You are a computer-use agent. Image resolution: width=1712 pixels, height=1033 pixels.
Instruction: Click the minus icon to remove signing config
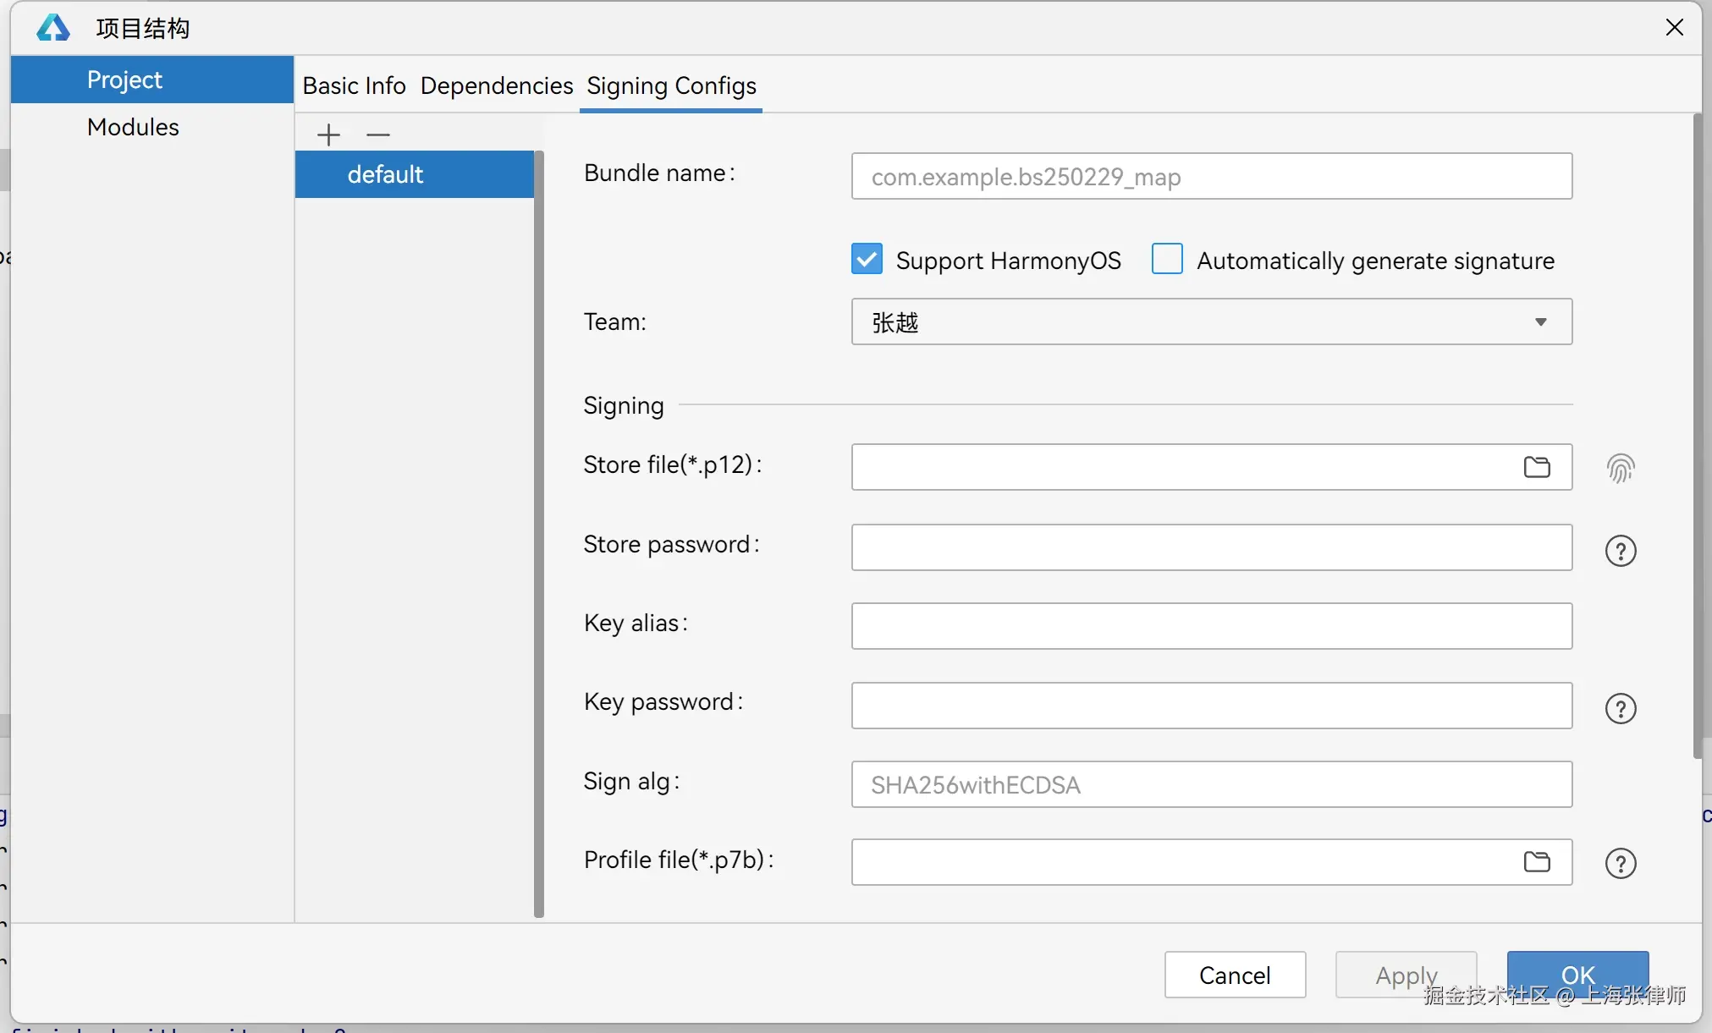pos(377,135)
